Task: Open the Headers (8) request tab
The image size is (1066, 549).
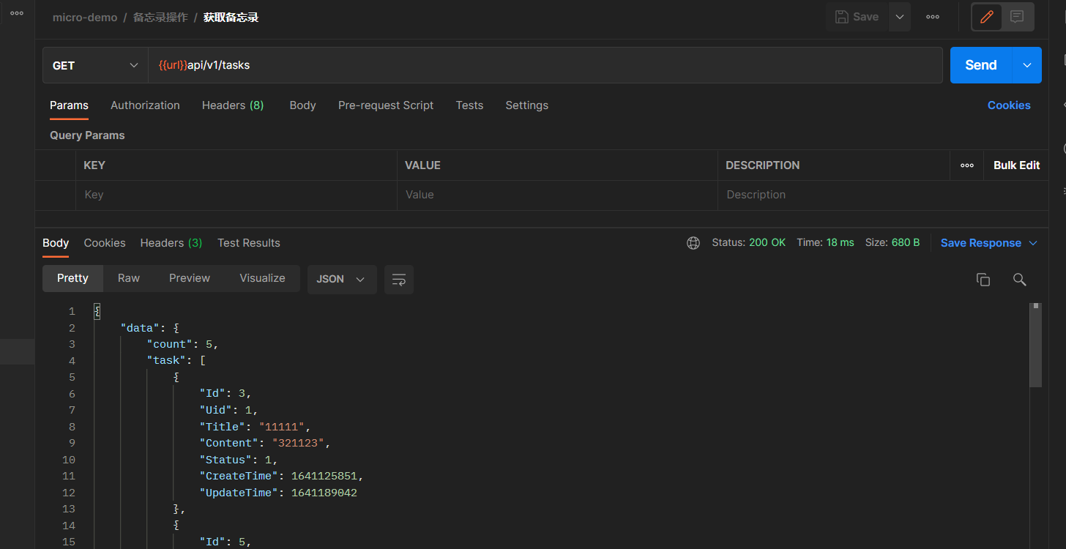Action: point(233,105)
